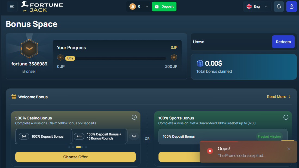This screenshot has height=168, width=299.
Task: Click the Bronze I rank label
Action: coord(29,71)
